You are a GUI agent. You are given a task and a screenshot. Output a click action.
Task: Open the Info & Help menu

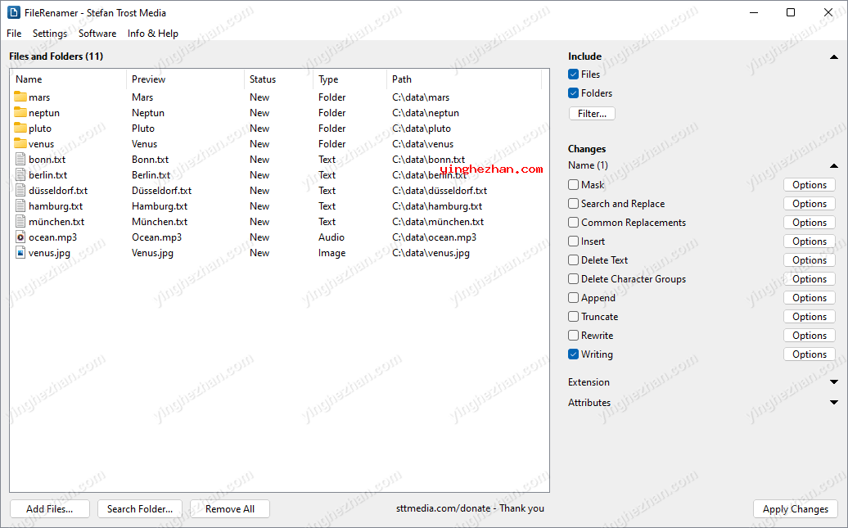pos(152,34)
